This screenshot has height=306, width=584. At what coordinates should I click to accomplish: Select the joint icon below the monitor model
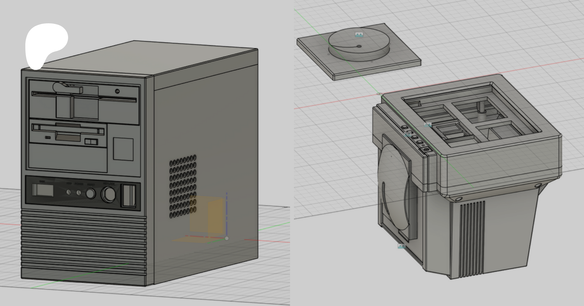tap(402, 246)
